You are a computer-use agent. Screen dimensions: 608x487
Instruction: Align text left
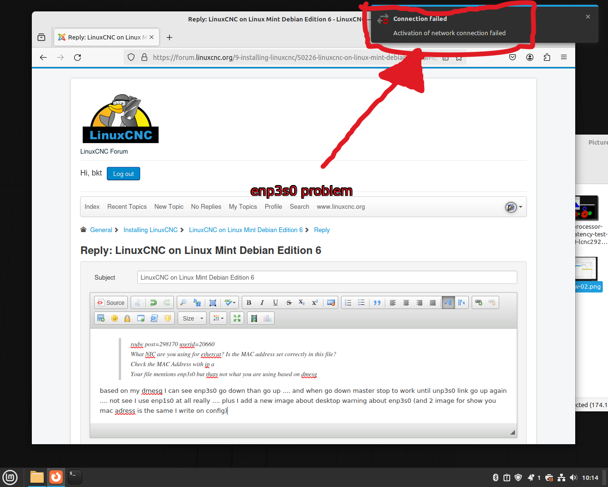(393, 302)
